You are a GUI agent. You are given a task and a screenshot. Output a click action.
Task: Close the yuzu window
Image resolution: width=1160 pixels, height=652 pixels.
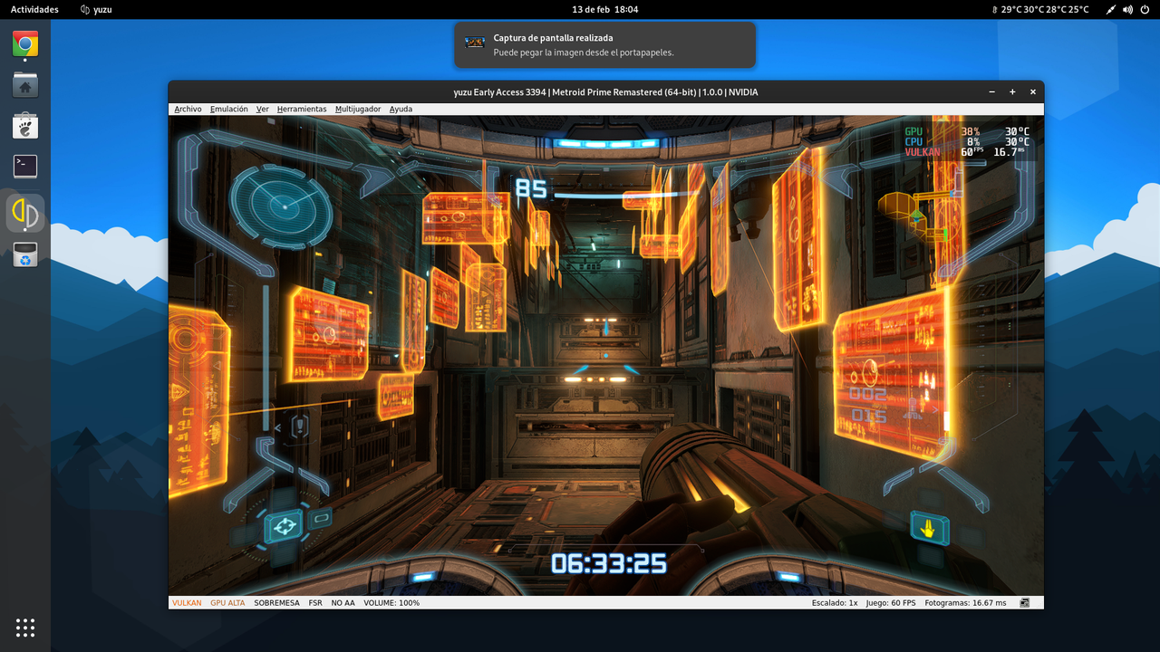[1031, 91]
